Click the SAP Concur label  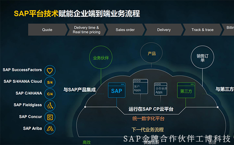[x=31, y=117]
